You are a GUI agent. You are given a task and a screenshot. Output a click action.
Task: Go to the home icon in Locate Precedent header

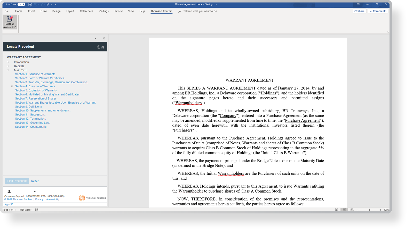point(103,47)
